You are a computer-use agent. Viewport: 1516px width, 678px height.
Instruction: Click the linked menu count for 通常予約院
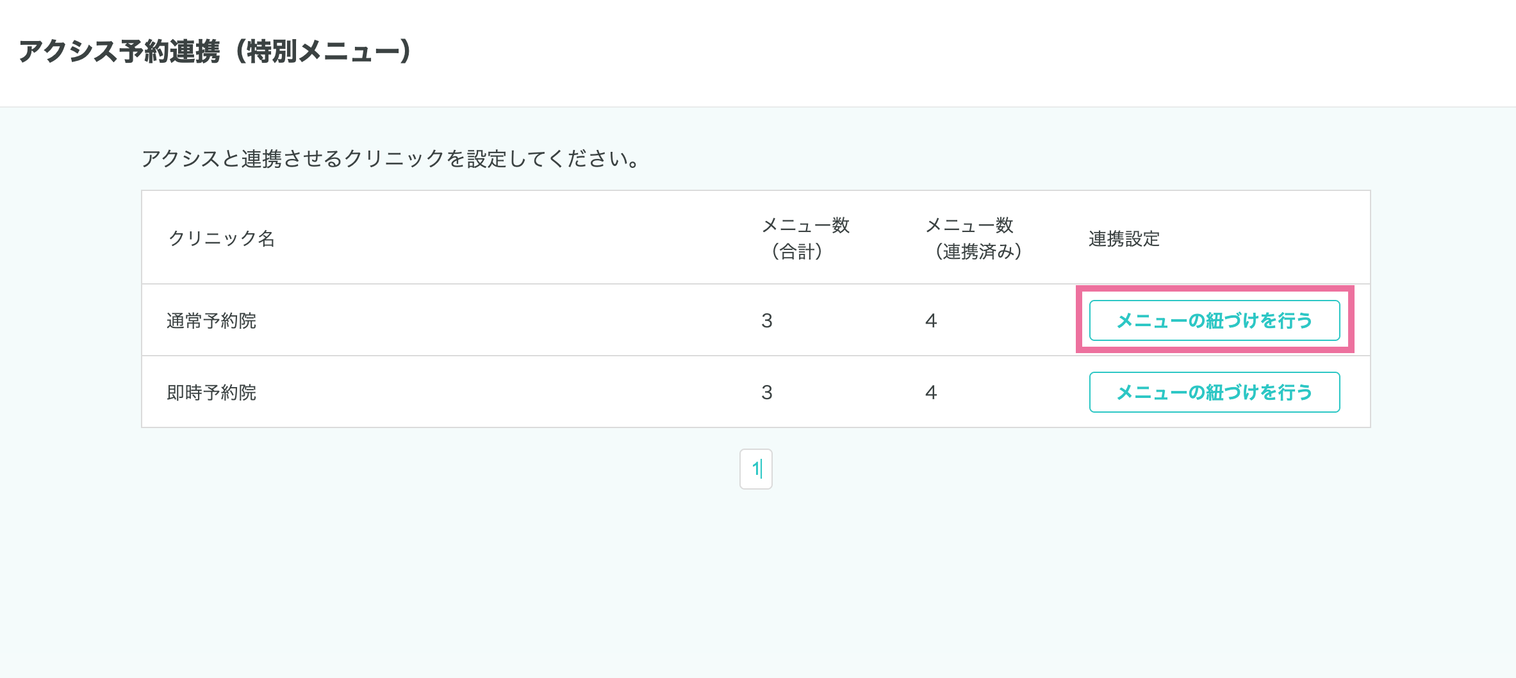(x=931, y=320)
